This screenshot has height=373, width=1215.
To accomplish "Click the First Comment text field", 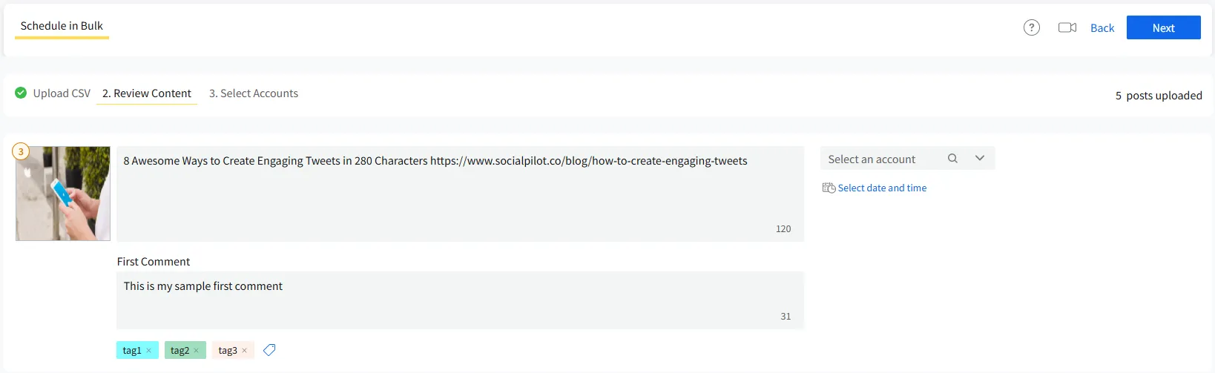I will (460, 300).
